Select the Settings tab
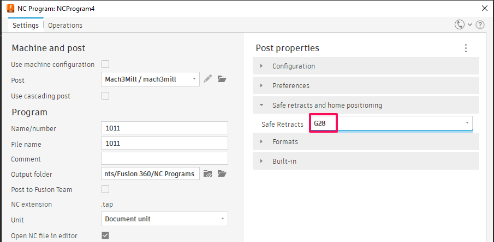 [26, 25]
